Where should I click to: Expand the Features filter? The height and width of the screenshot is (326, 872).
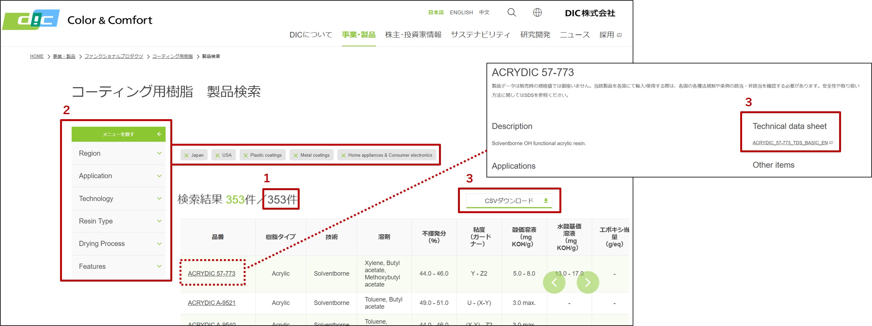119,266
